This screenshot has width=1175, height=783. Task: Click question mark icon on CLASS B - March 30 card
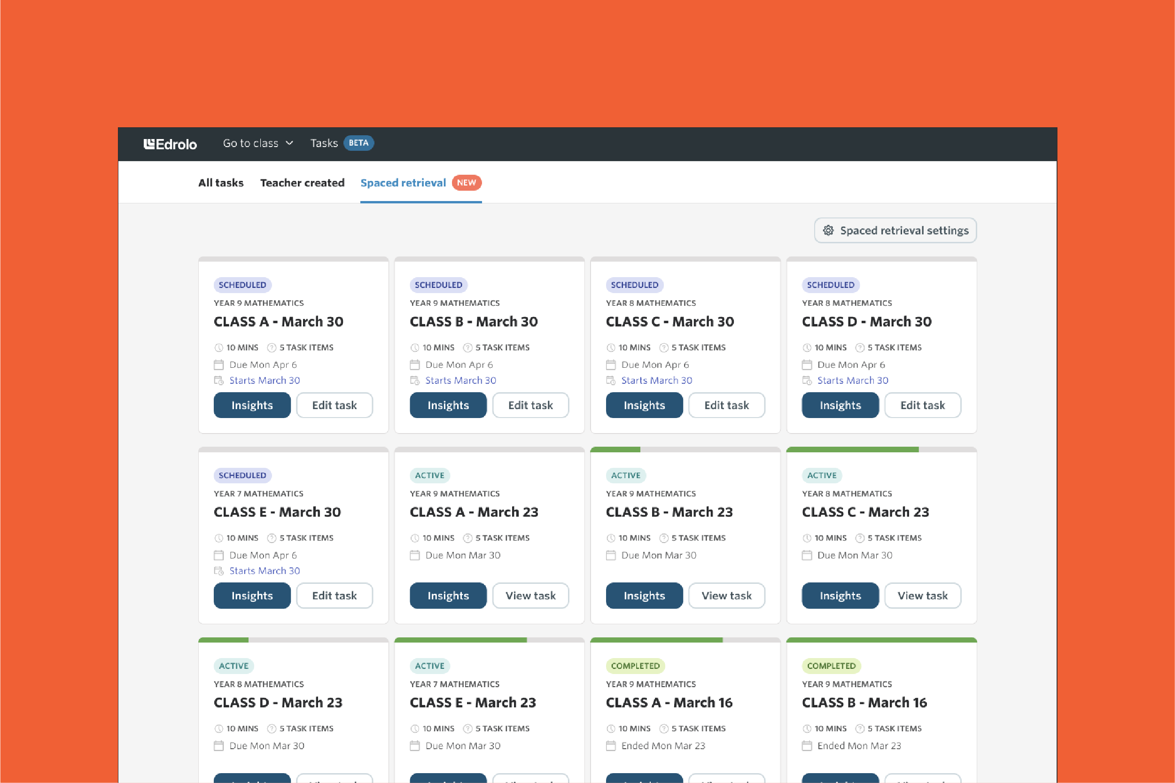(467, 348)
